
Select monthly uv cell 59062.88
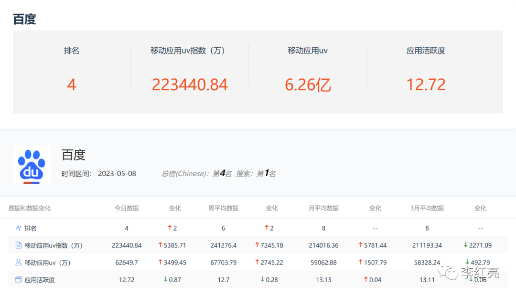(323, 263)
